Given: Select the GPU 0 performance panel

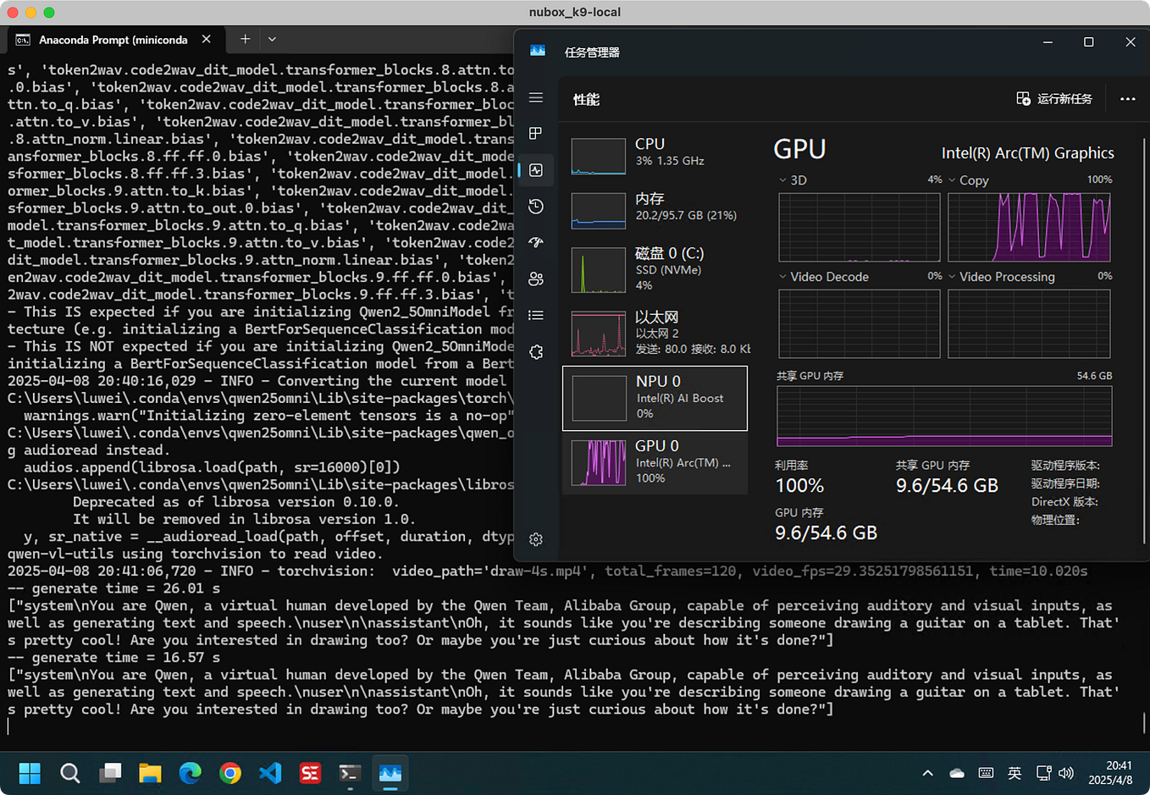Looking at the screenshot, I should point(655,461).
